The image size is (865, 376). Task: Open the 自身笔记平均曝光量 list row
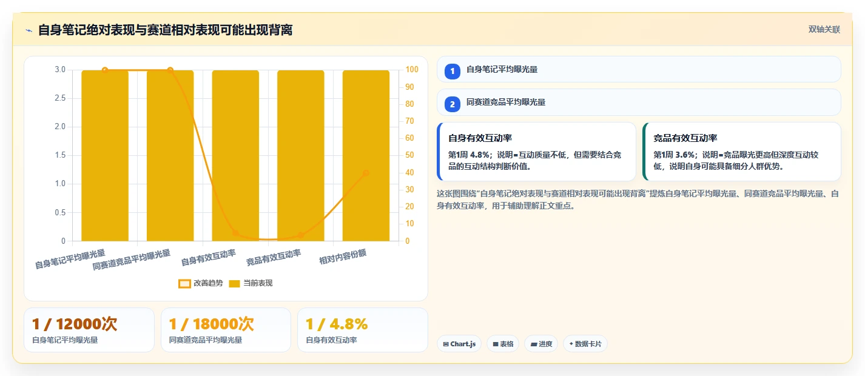pyautogui.click(x=639, y=69)
